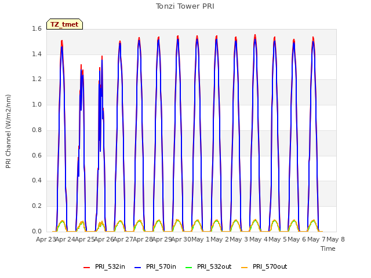
Task: Click the Apr 23 x-axis date label
Action: tap(46, 239)
